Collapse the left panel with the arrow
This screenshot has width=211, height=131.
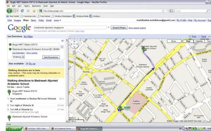click(x=69, y=36)
